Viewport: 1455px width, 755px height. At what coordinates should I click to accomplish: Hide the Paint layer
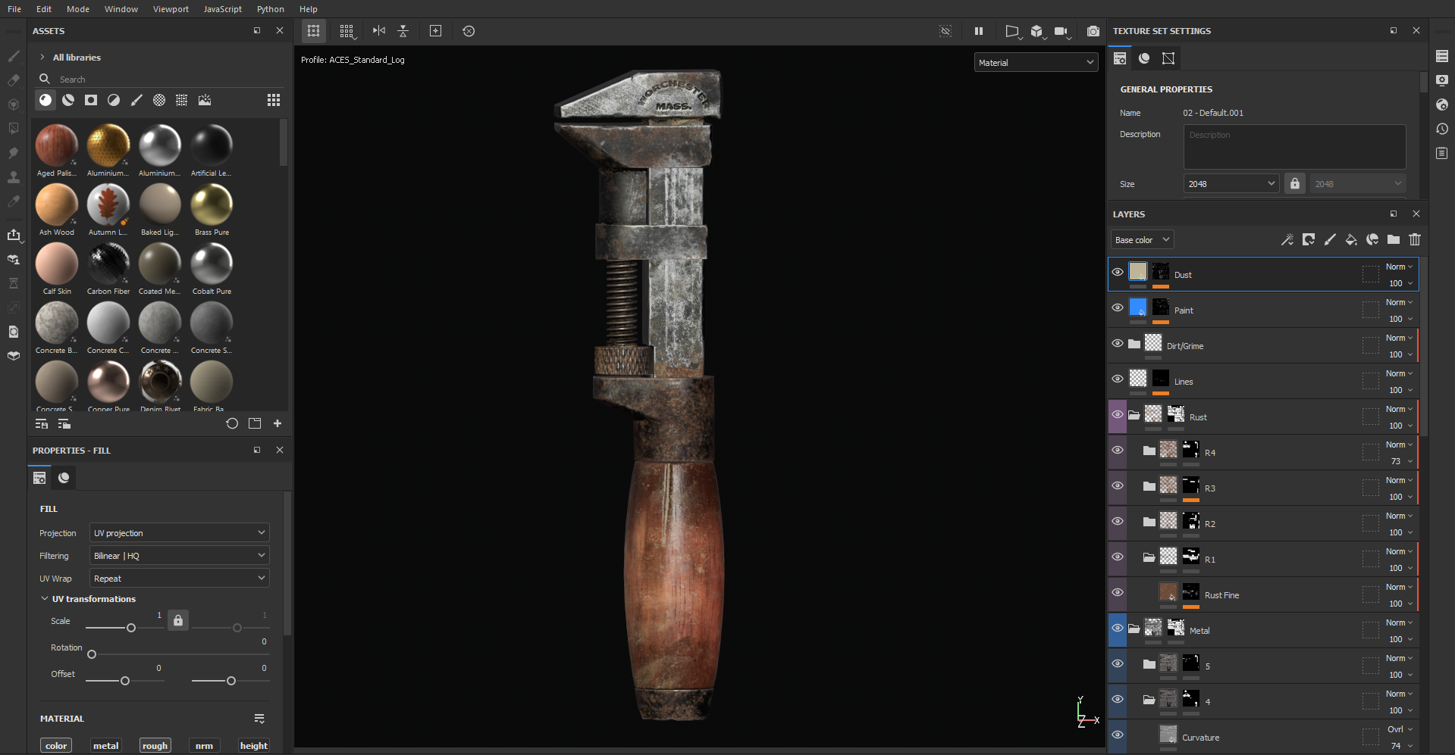(x=1118, y=307)
